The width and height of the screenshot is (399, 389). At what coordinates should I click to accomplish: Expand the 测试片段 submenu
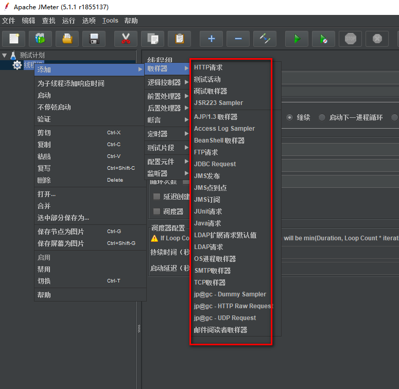[167, 148]
